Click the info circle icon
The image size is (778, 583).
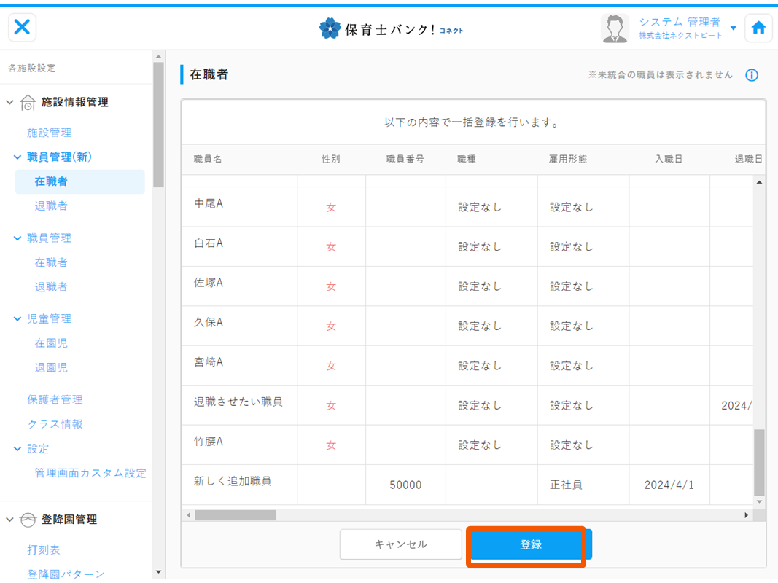pyautogui.click(x=752, y=75)
